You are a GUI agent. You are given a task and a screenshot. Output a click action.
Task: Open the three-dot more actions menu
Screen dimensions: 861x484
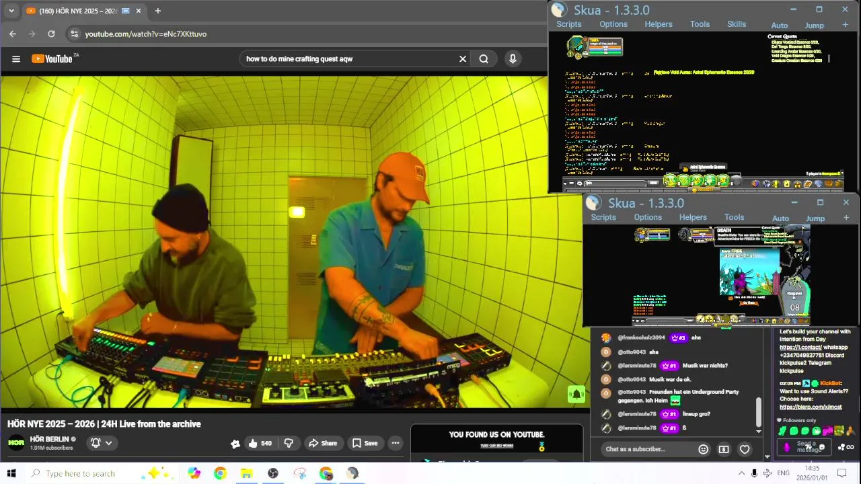point(396,443)
